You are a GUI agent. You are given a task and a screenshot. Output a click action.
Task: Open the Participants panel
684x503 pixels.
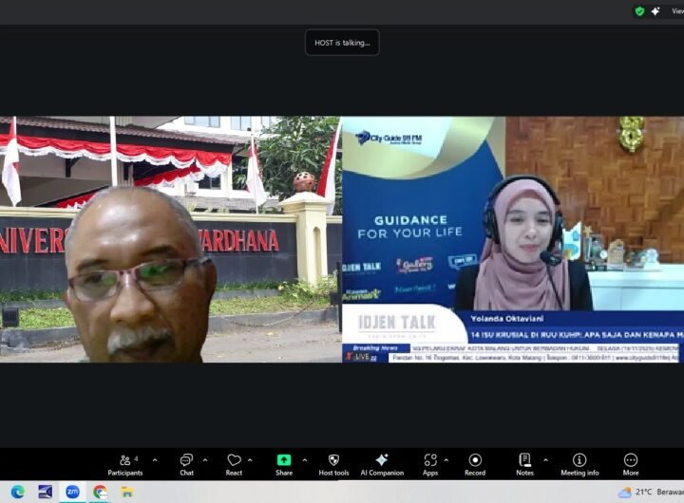tap(124, 464)
